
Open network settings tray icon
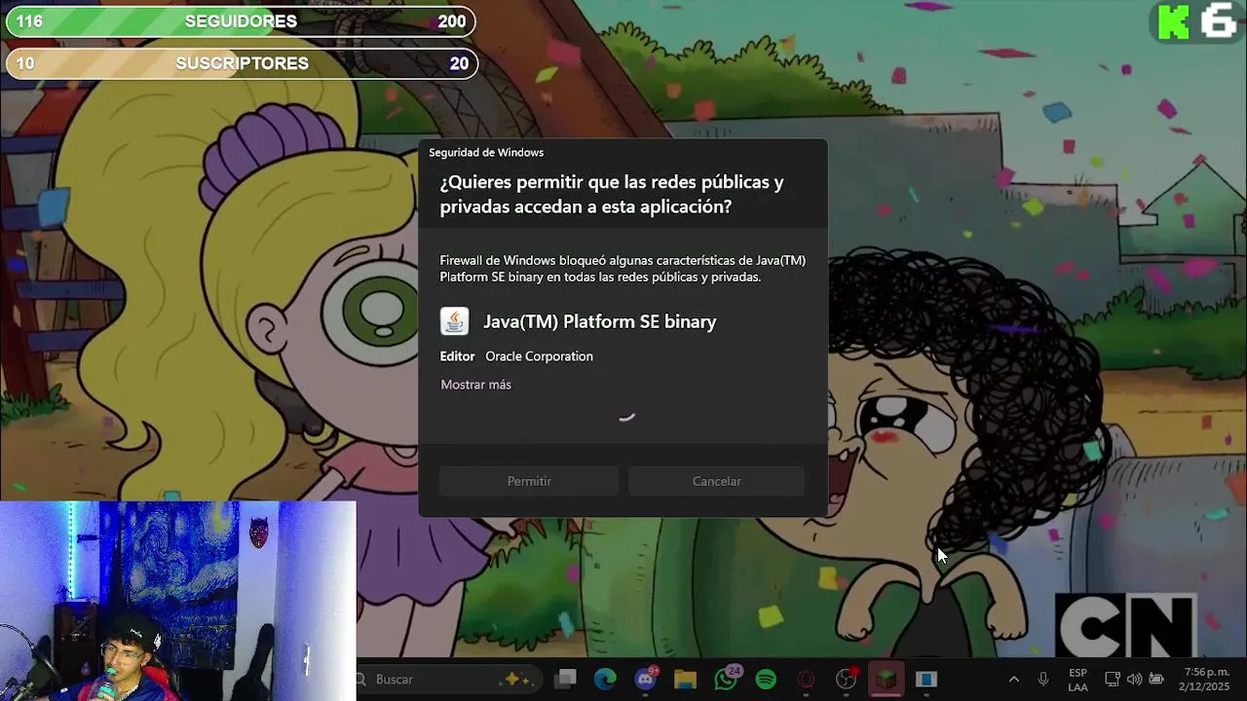pyautogui.click(x=1113, y=679)
